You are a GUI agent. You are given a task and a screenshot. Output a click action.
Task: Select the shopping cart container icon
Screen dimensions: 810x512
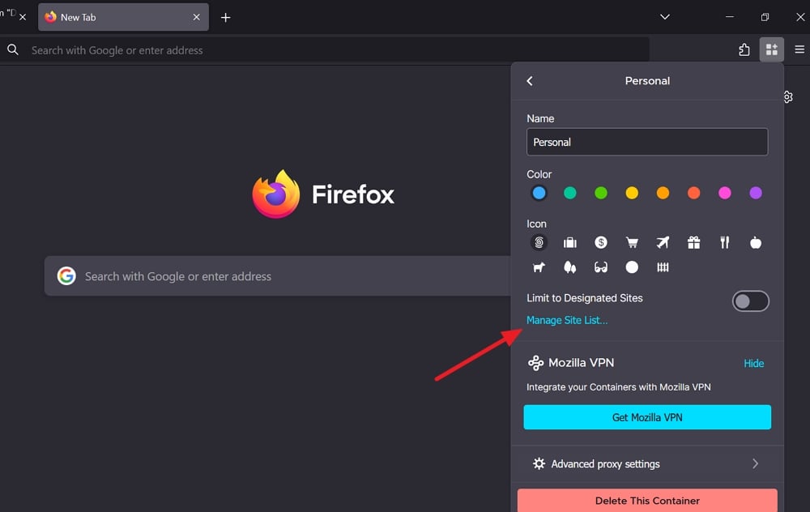(x=632, y=242)
